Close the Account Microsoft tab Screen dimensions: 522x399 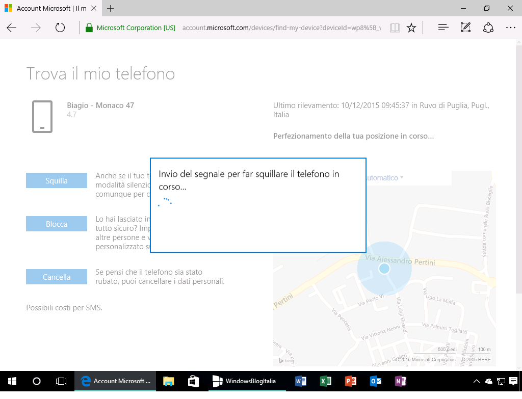(x=94, y=8)
